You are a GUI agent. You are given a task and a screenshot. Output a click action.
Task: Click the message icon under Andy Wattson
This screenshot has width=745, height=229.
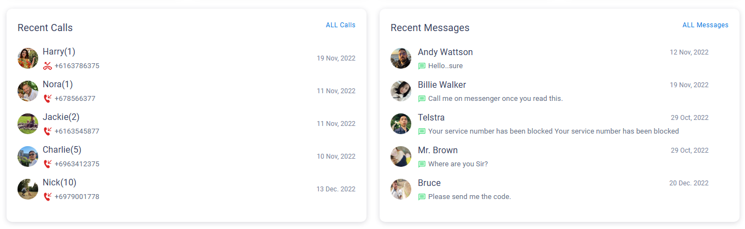pyautogui.click(x=422, y=66)
